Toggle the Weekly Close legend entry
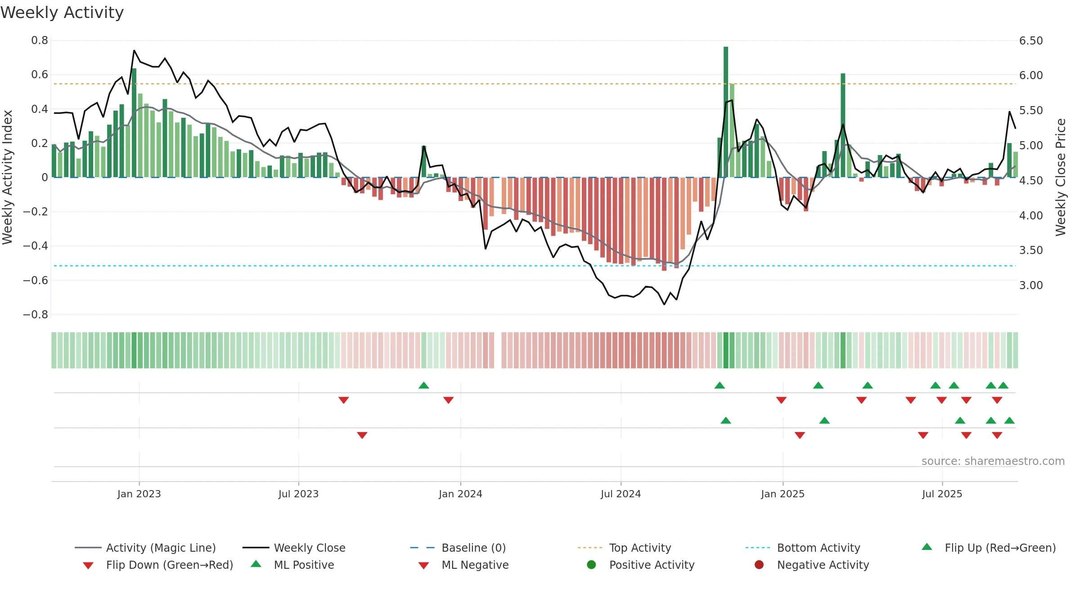The width and height of the screenshot is (1080, 607). (294, 548)
